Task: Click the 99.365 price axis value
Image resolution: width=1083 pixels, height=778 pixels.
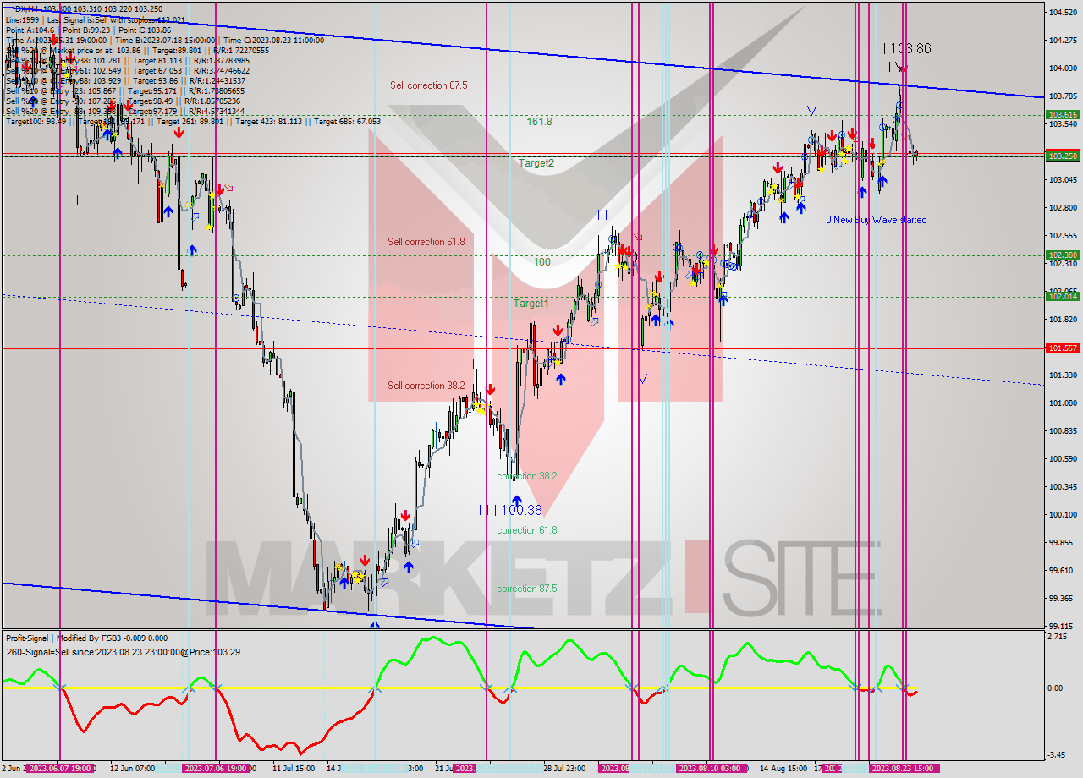Action: [x=1062, y=598]
